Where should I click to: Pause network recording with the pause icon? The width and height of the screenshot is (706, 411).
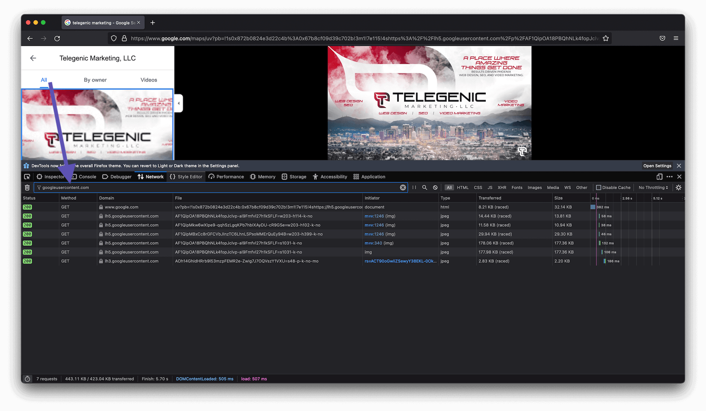click(x=414, y=188)
